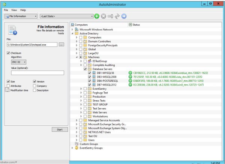Open the CRC-32 algorithm dropdown
Viewport: 225px width, 164px height.
[x=18, y=62]
